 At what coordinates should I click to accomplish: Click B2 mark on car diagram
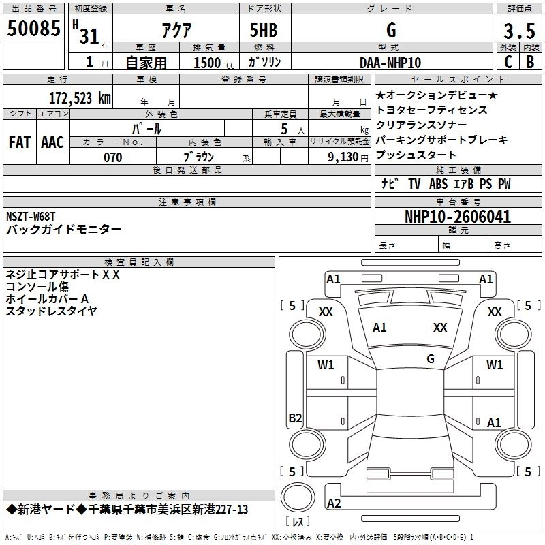click(x=295, y=418)
